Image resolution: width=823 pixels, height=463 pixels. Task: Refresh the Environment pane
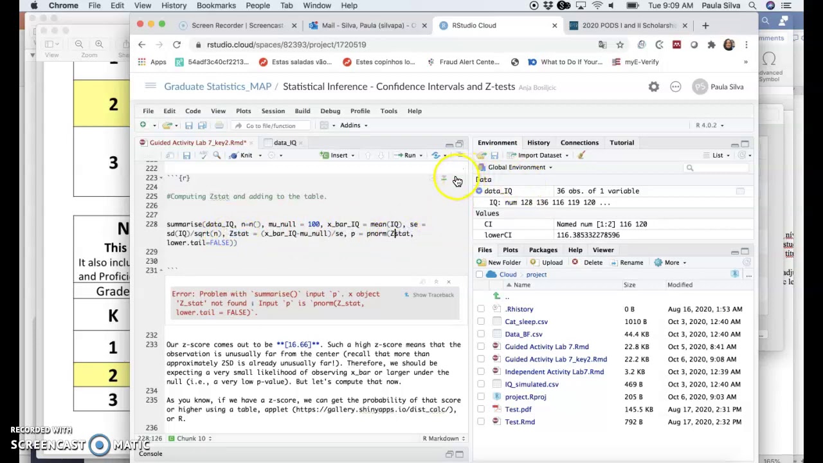742,155
